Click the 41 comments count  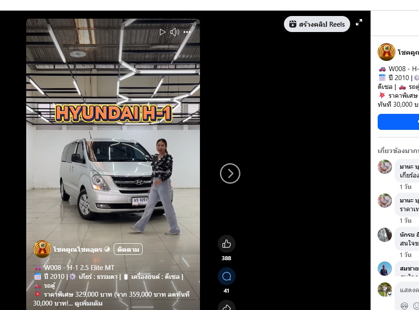226,291
